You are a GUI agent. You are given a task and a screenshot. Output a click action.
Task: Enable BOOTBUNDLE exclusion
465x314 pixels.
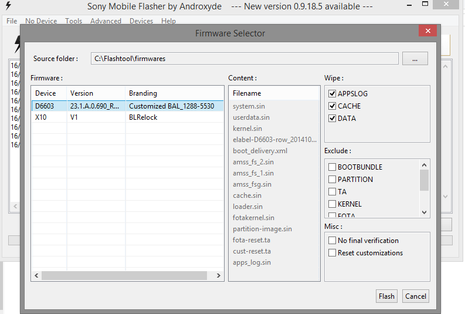point(332,167)
